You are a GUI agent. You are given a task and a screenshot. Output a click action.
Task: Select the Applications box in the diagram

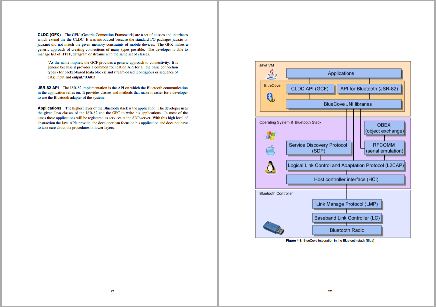(344, 73)
